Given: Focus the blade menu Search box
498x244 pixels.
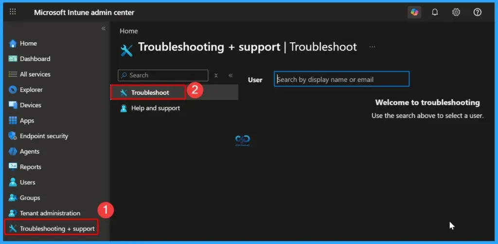Looking at the screenshot, I should click(x=163, y=75).
